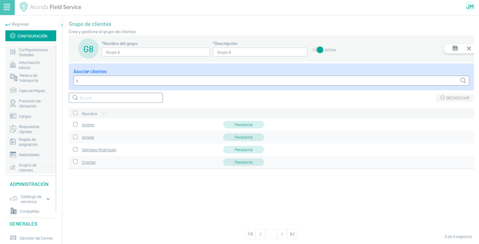Screen dimensions: 479x244
Task: Click the search magnifier in Asociar clientes
Action: tap(463, 81)
